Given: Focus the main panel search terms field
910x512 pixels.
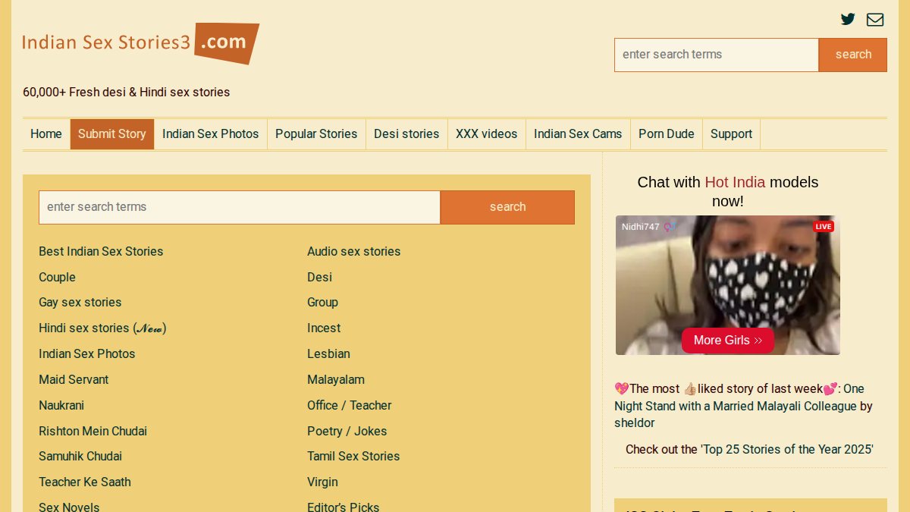Looking at the screenshot, I should pyautogui.click(x=240, y=207).
